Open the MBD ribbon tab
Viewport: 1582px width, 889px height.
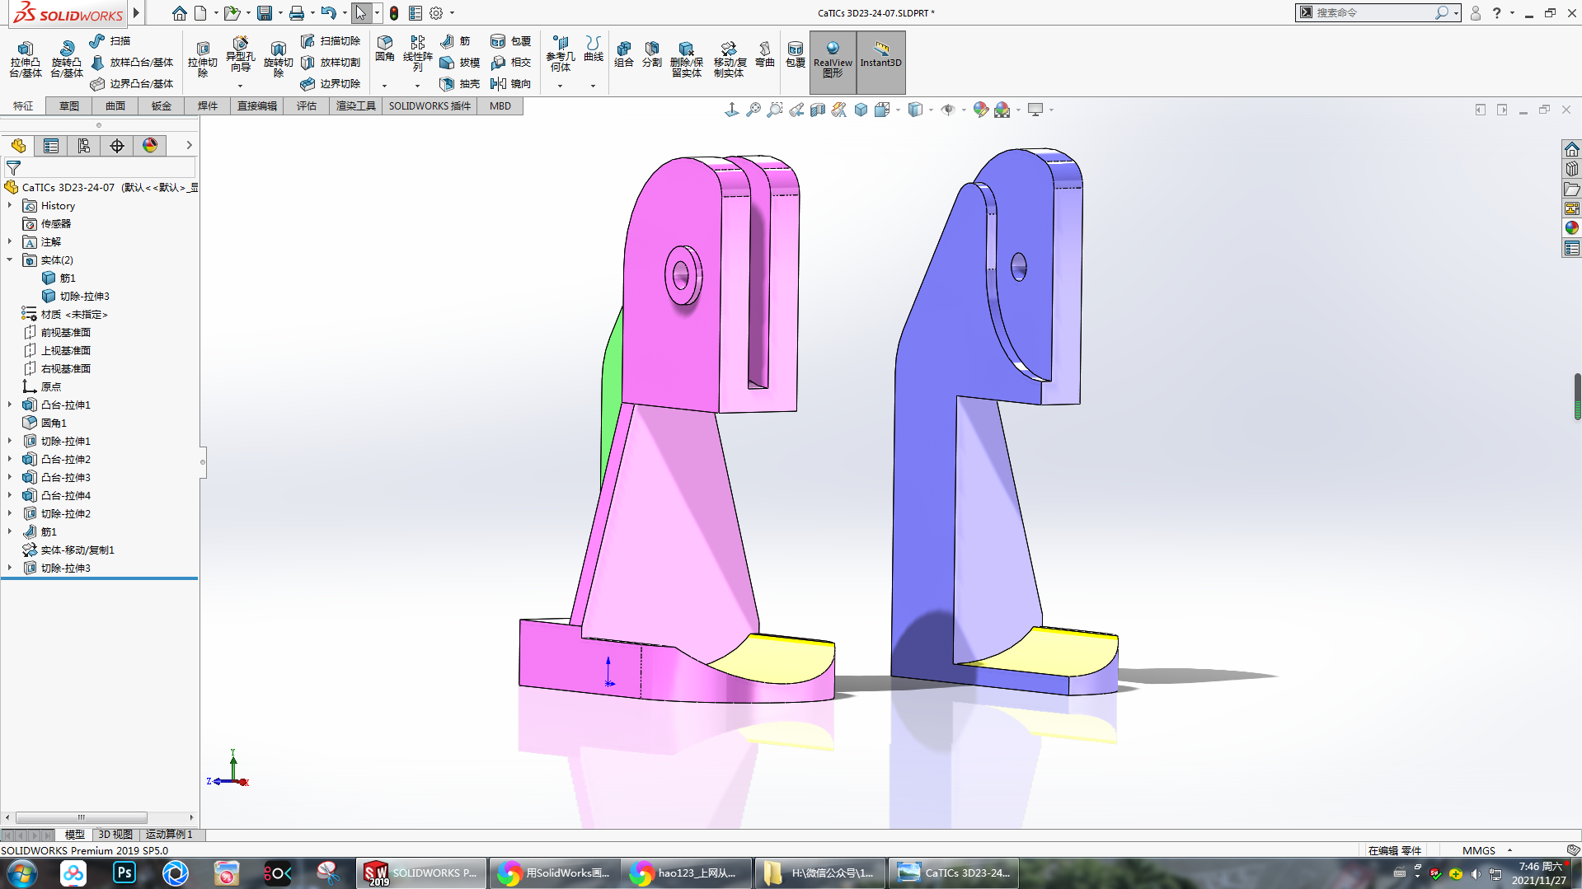pos(500,105)
